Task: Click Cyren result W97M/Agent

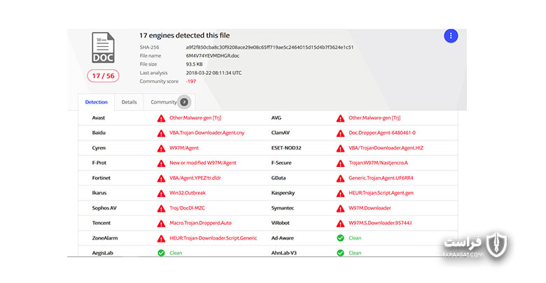Action: 184,147
